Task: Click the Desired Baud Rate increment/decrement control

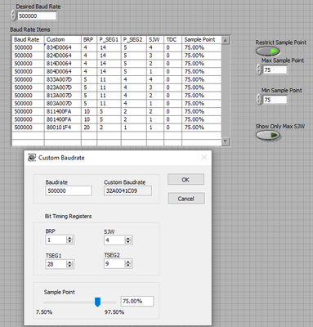Action: (x=14, y=16)
